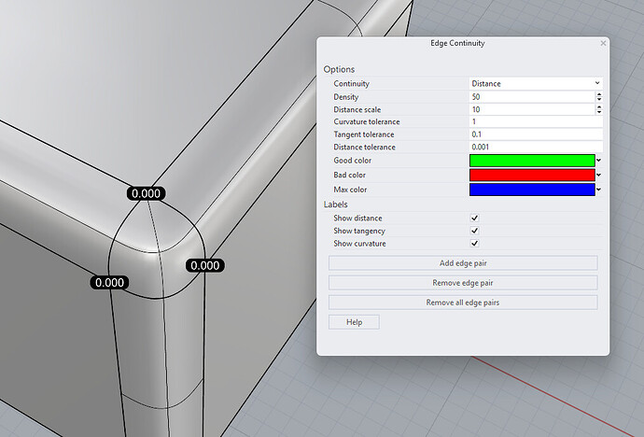Click the Tangent tolerance row label

pos(363,134)
